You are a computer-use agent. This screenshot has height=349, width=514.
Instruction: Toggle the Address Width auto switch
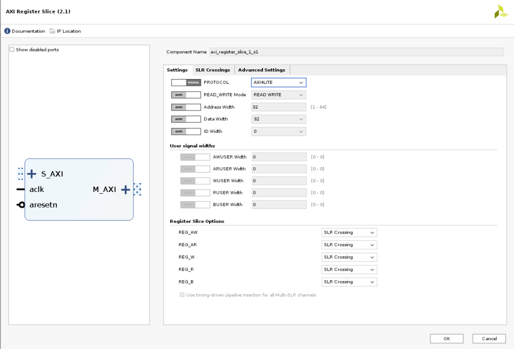click(186, 107)
